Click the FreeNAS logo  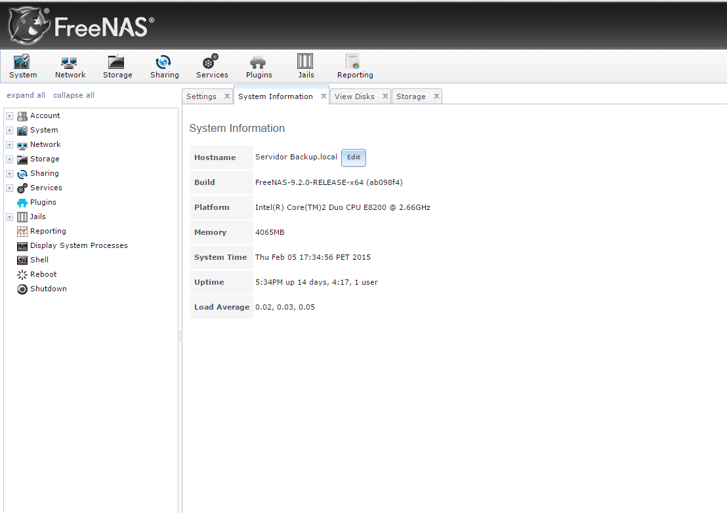pos(81,26)
